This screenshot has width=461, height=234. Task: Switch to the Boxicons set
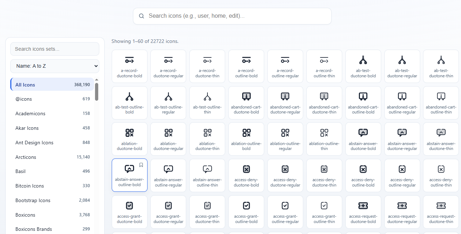pos(52,215)
